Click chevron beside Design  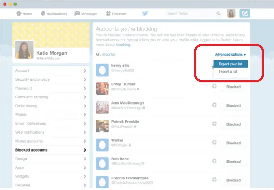point(85,159)
